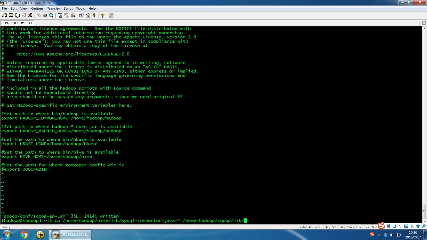
Task: Launch Chrome from the taskbar
Action: (x=24, y=235)
